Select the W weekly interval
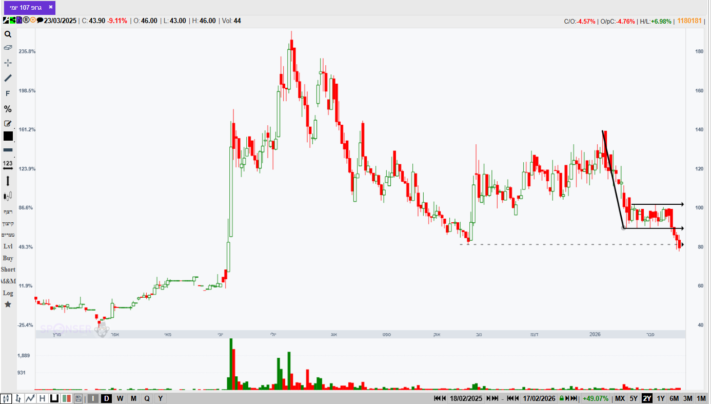The image size is (711, 404). tap(120, 398)
